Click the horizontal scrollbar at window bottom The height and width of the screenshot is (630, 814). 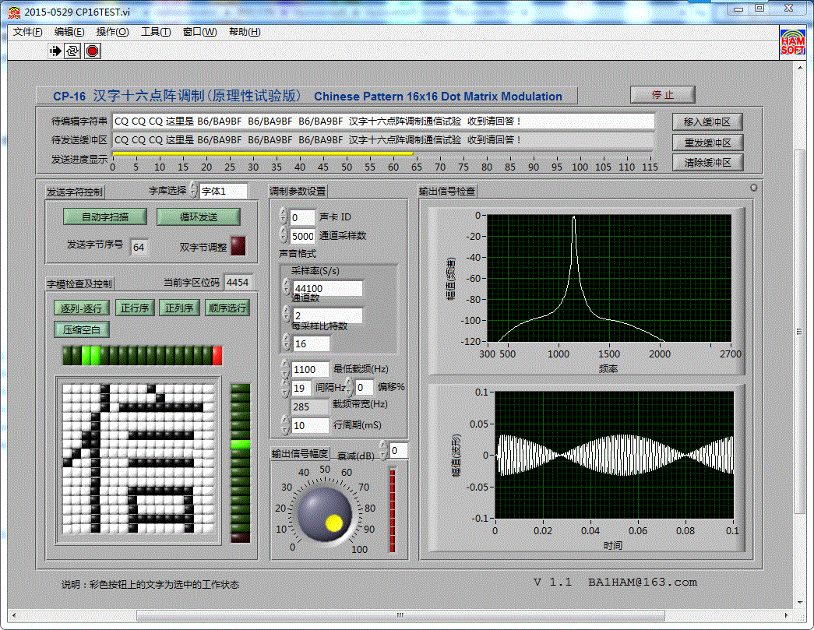tap(400, 615)
